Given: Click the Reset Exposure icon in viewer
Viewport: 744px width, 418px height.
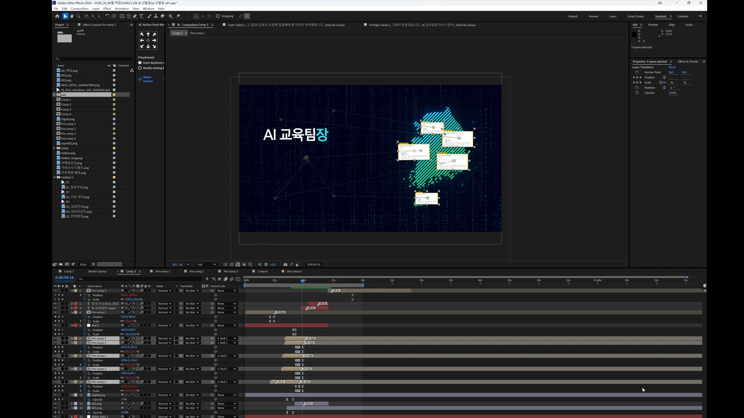Looking at the screenshot, I should click(x=266, y=264).
